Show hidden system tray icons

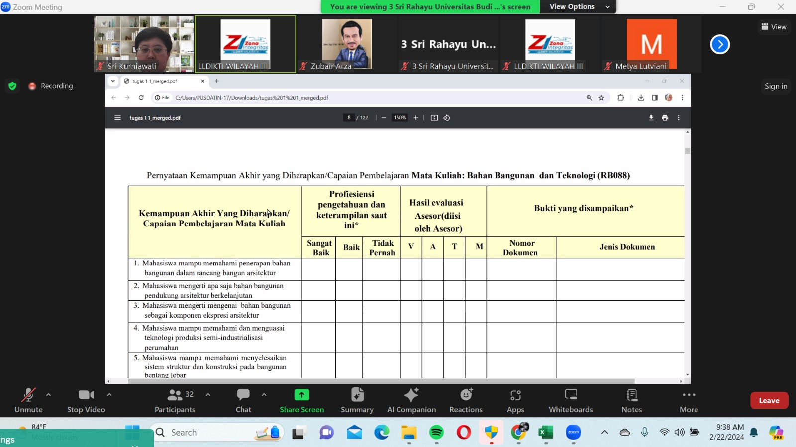(x=604, y=432)
